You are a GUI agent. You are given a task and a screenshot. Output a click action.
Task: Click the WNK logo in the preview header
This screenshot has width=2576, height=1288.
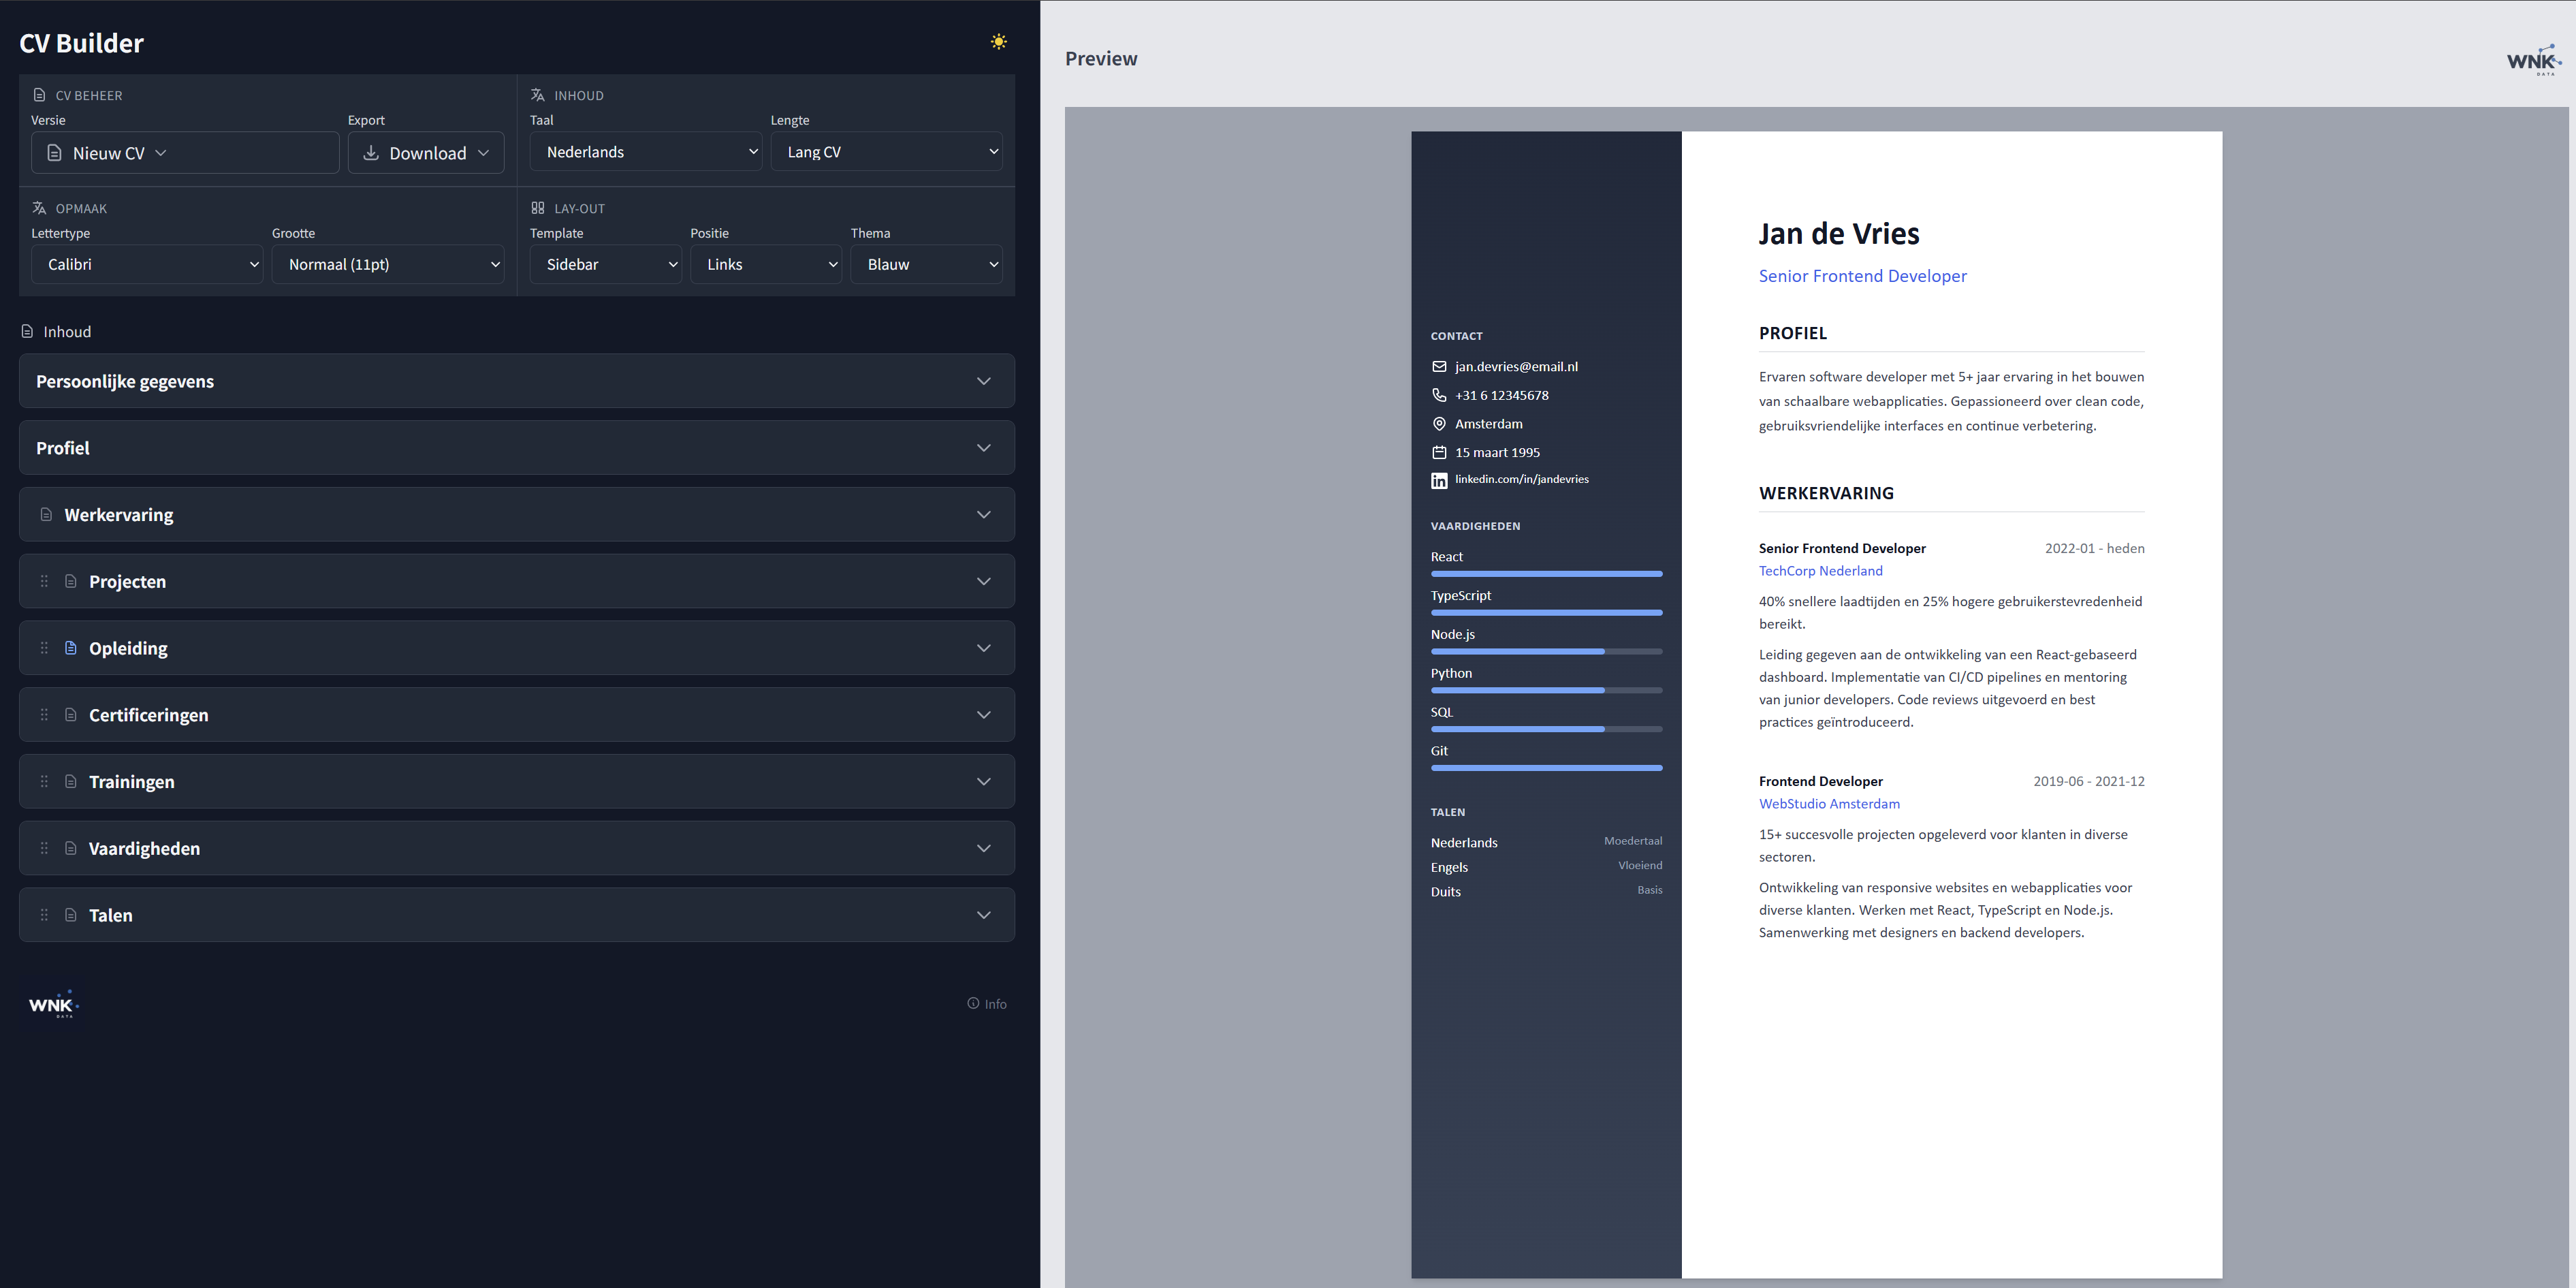pos(2533,60)
